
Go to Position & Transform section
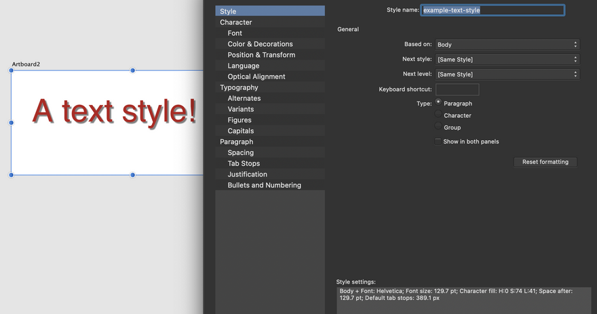pyautogui.click(x=261, y=55)
